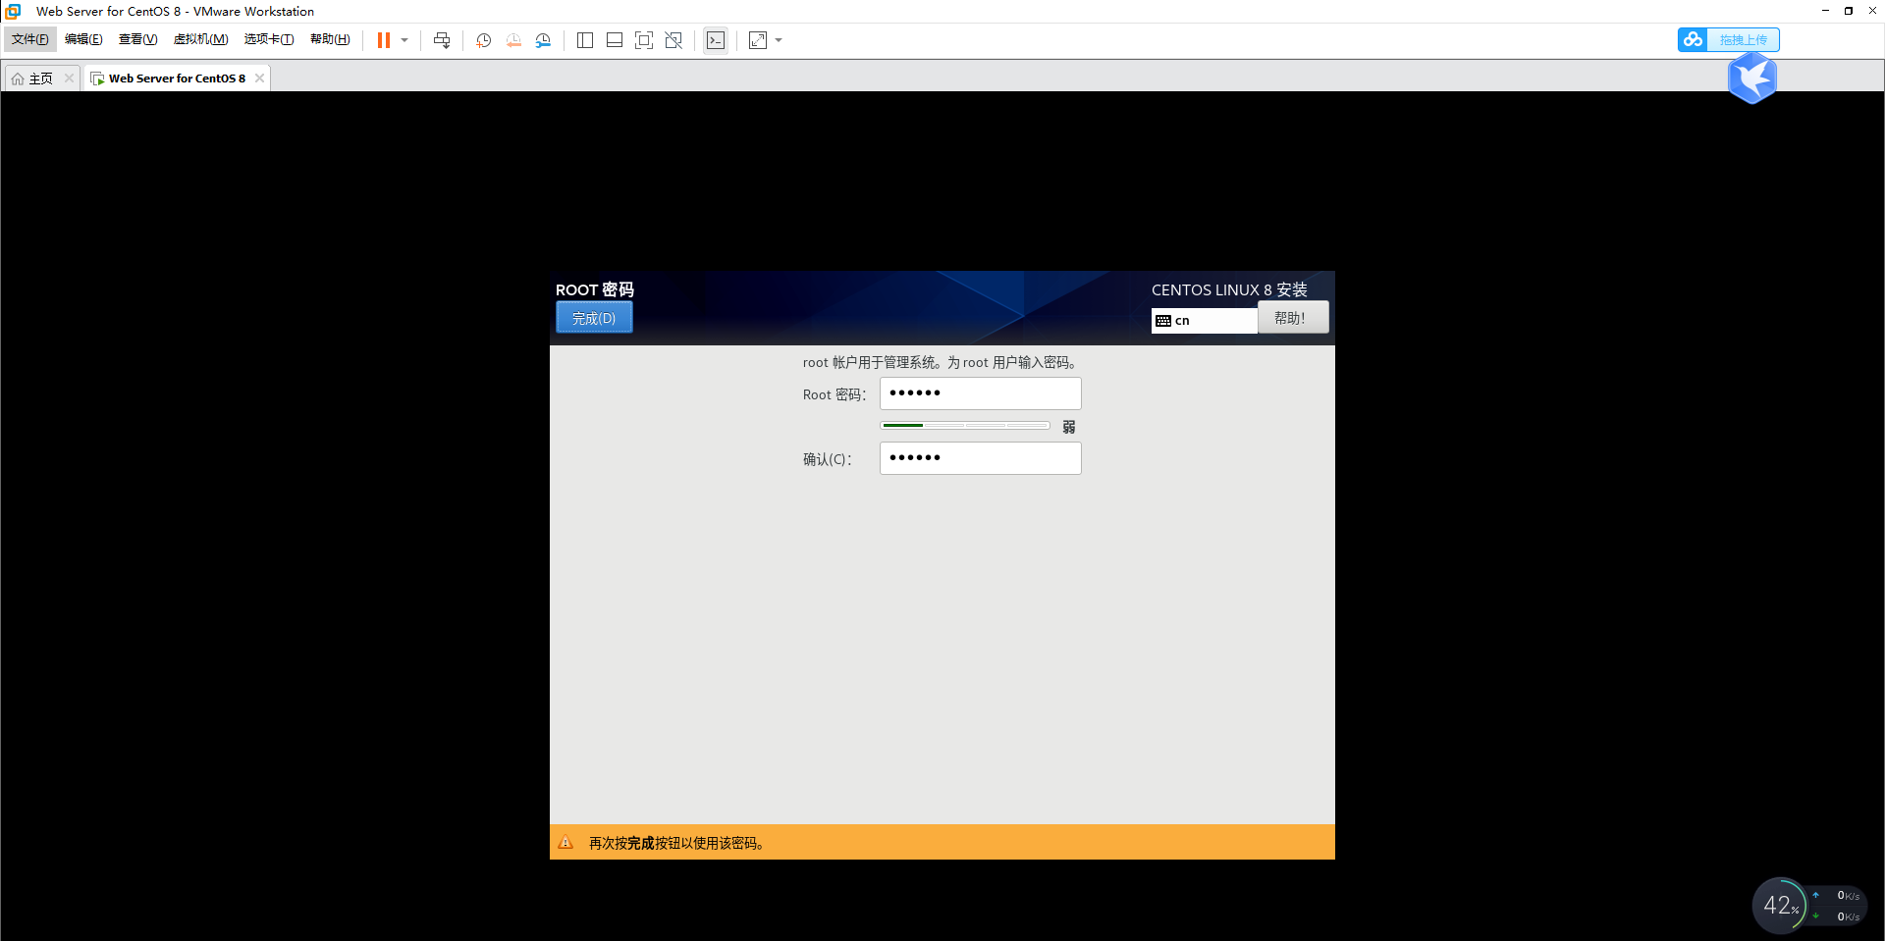Click the warning triangle icon in orange bar
This screenshot has height=941, width=1885.
(x=565, y=843)
